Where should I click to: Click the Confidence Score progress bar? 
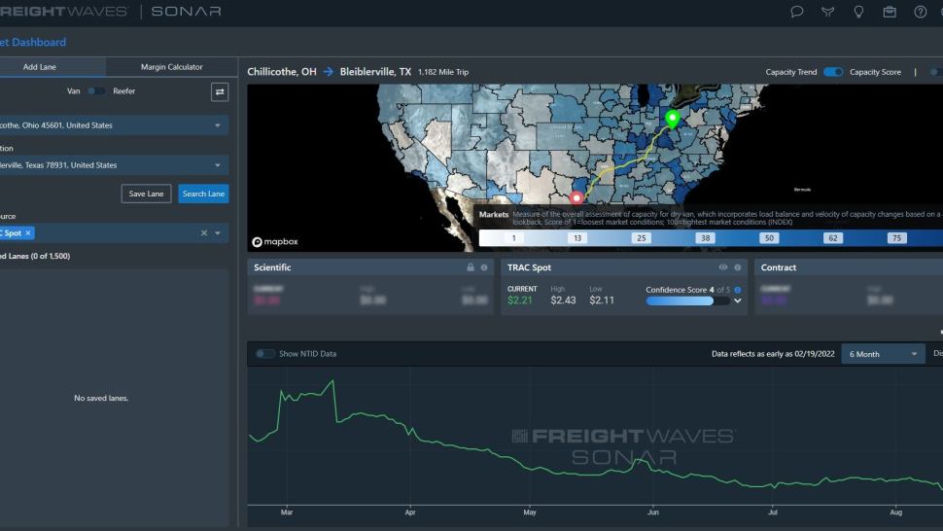pyautogui.click(x=687, y=301)
